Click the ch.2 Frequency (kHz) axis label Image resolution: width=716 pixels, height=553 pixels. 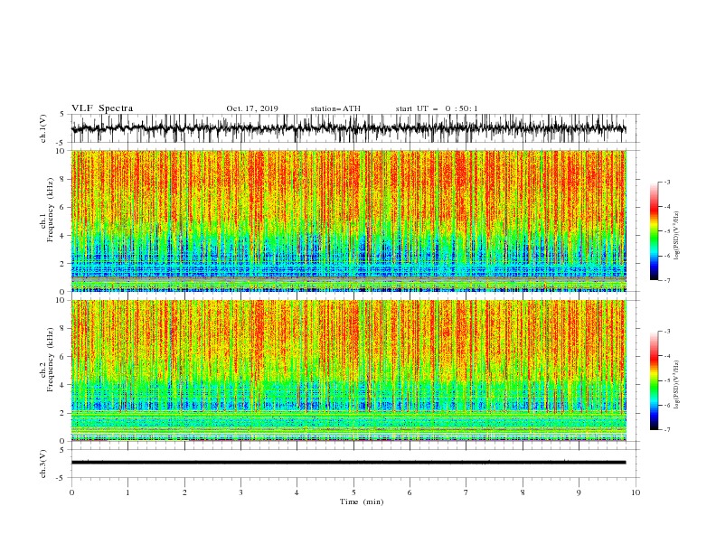coord(47,360)
